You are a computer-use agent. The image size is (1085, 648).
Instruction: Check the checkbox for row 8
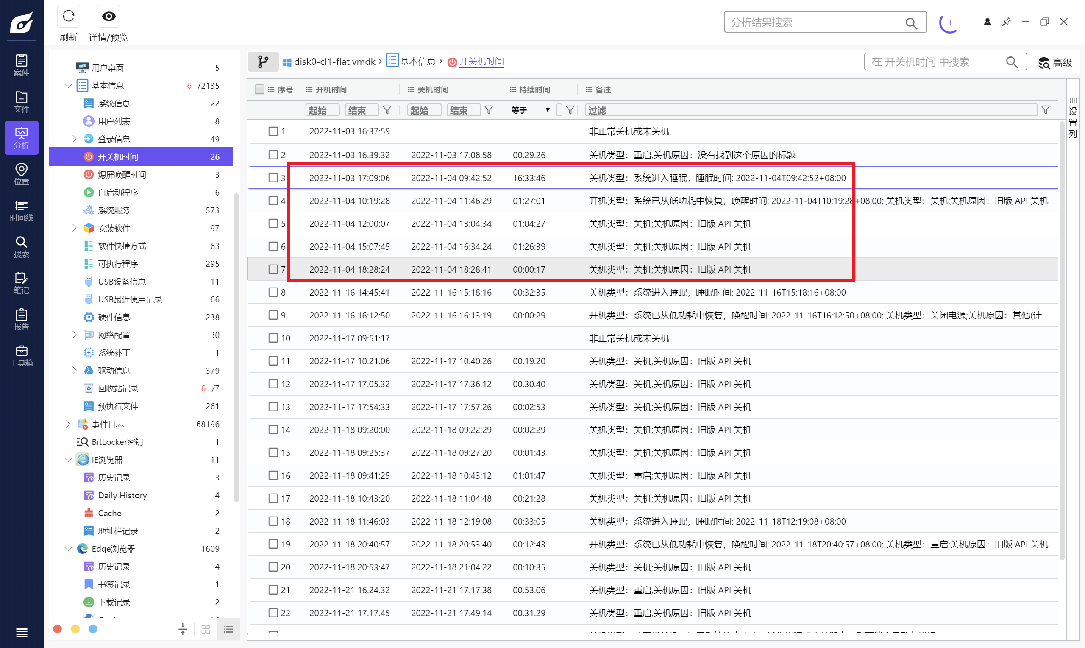(273, 292)
